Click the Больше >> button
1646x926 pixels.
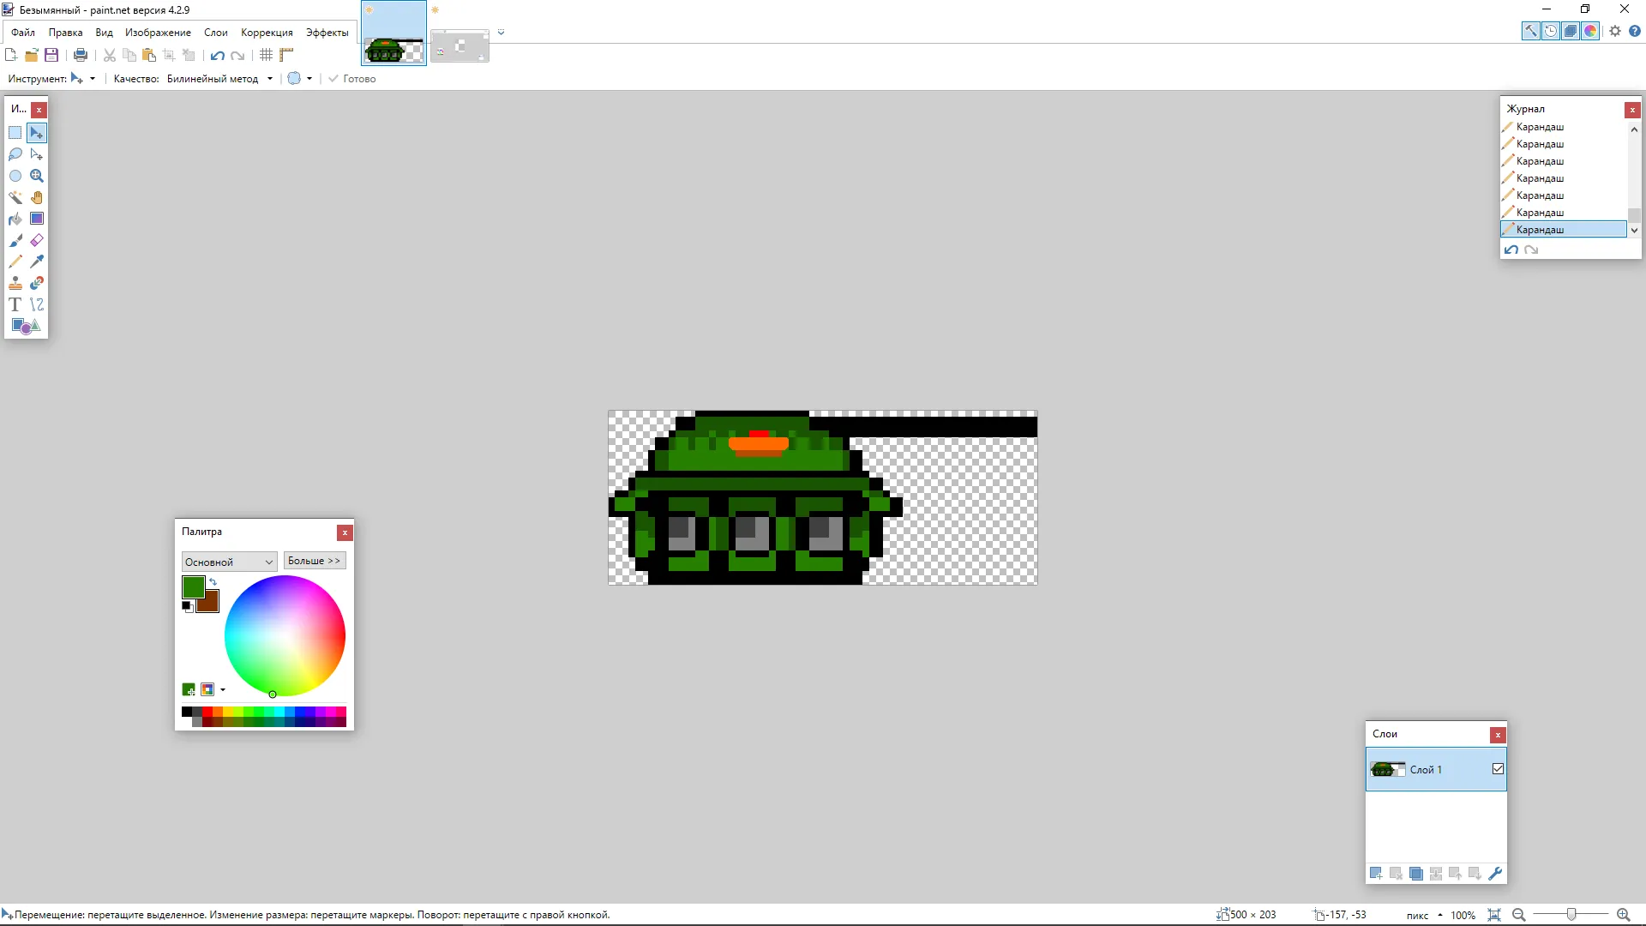[315, 561]
